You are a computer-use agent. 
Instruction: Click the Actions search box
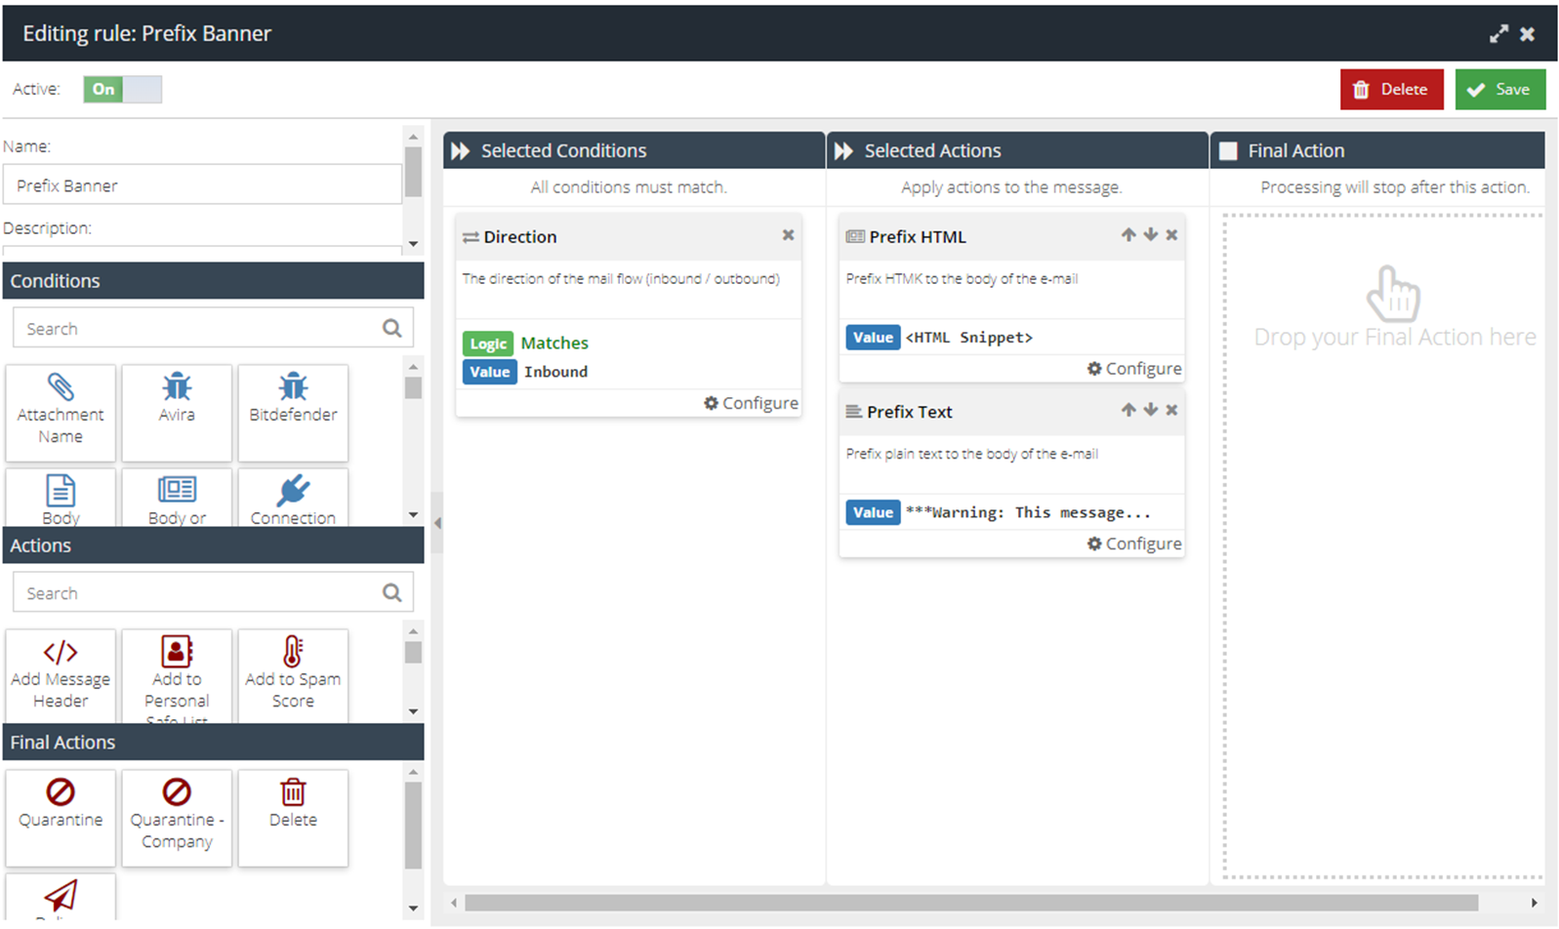[x=213, y=592]
